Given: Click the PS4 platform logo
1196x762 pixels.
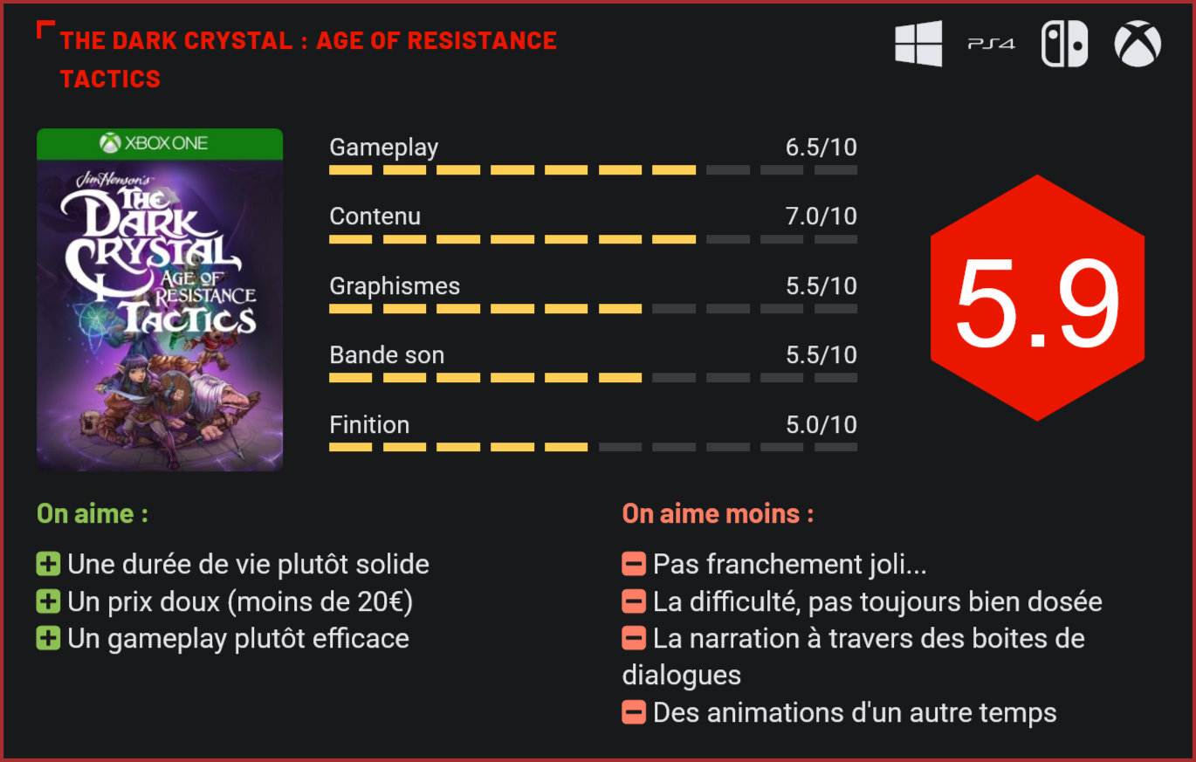Looking at the screenshot, I should click(991, 44).
